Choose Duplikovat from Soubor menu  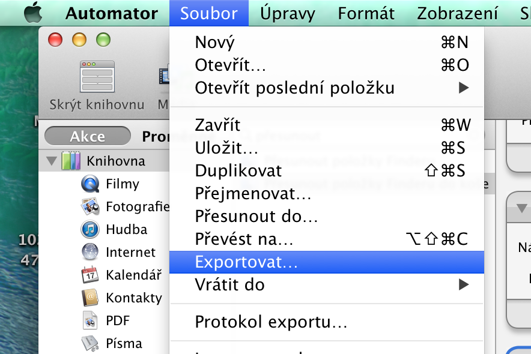(x=238, y=170)
